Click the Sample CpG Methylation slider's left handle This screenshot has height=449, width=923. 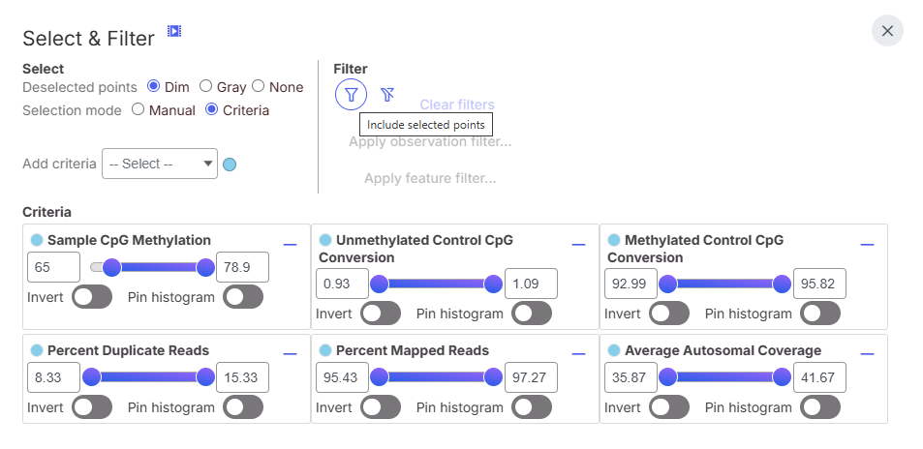(111, 268)
